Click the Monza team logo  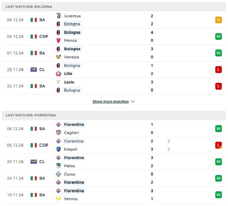pyautogui.click(x=58, y=40)
